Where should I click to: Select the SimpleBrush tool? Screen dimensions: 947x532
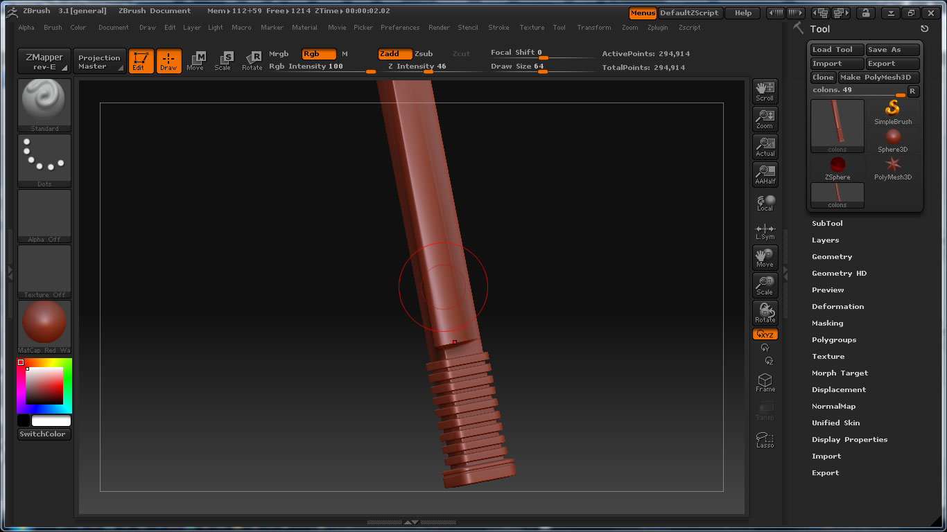click(x=893, y=112)
